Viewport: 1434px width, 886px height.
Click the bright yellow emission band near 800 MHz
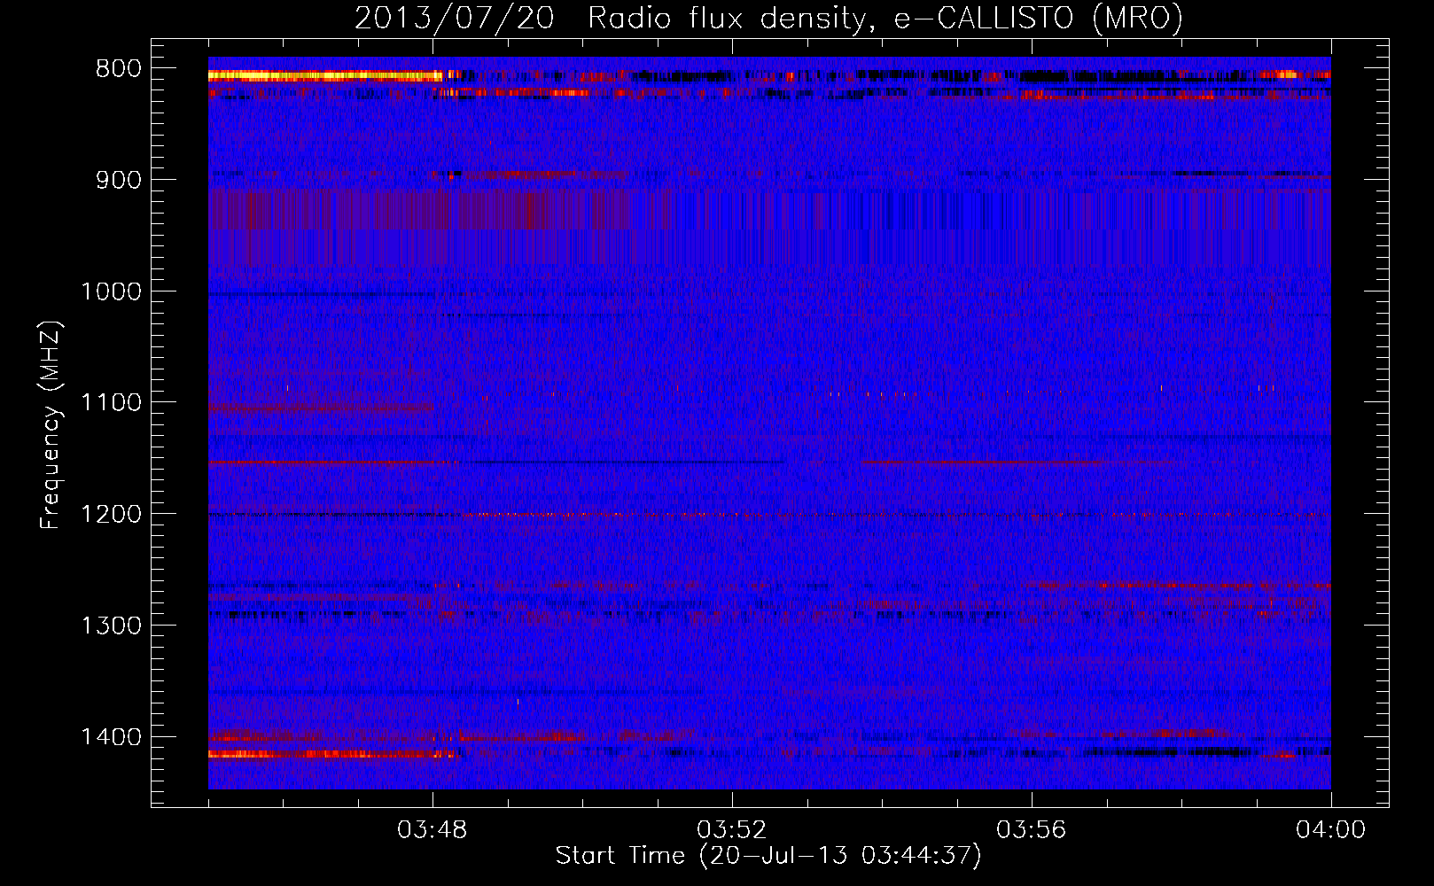(x=325, y=76)
